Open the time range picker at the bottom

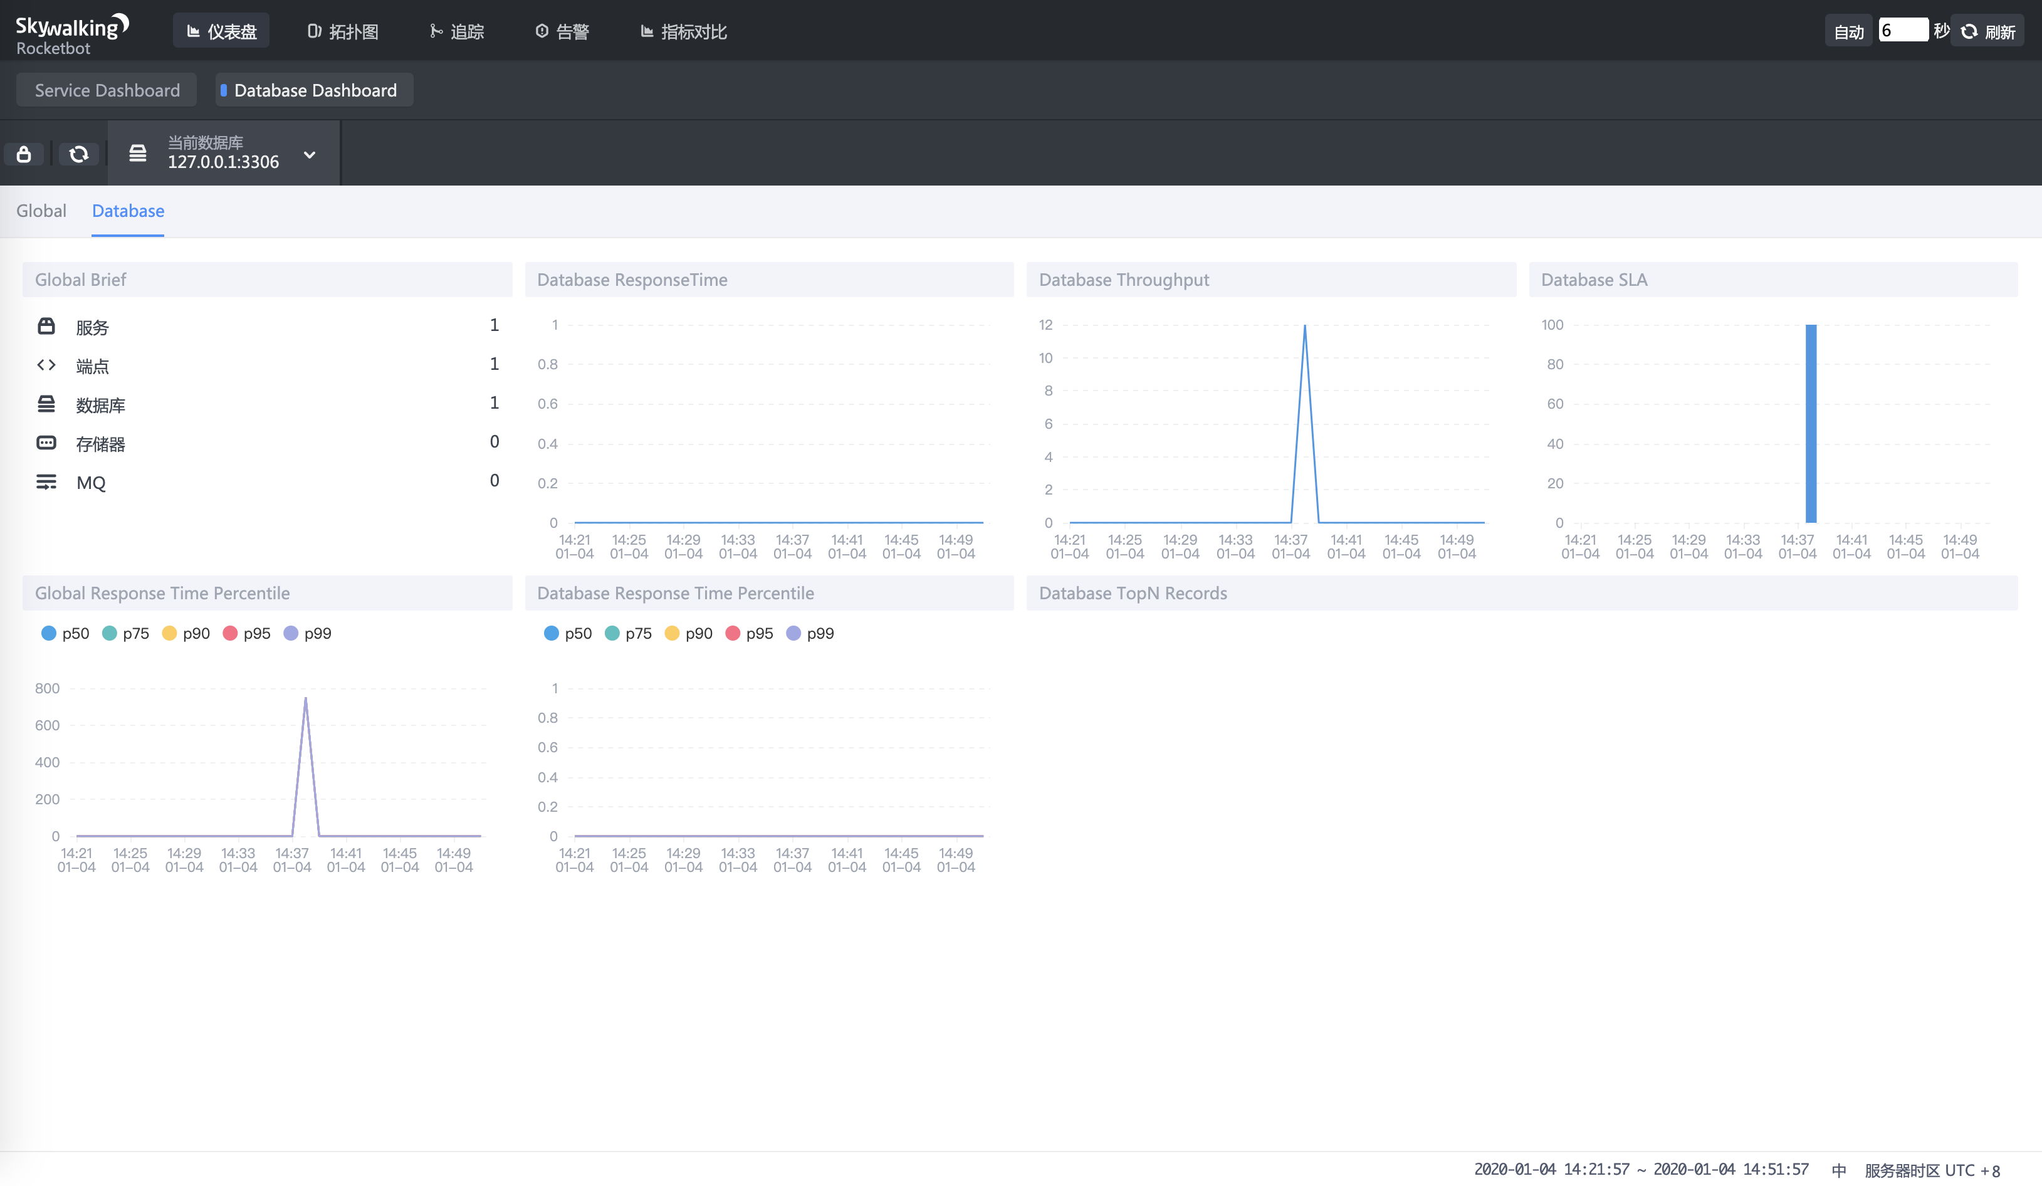[x=1640, y=1169]
